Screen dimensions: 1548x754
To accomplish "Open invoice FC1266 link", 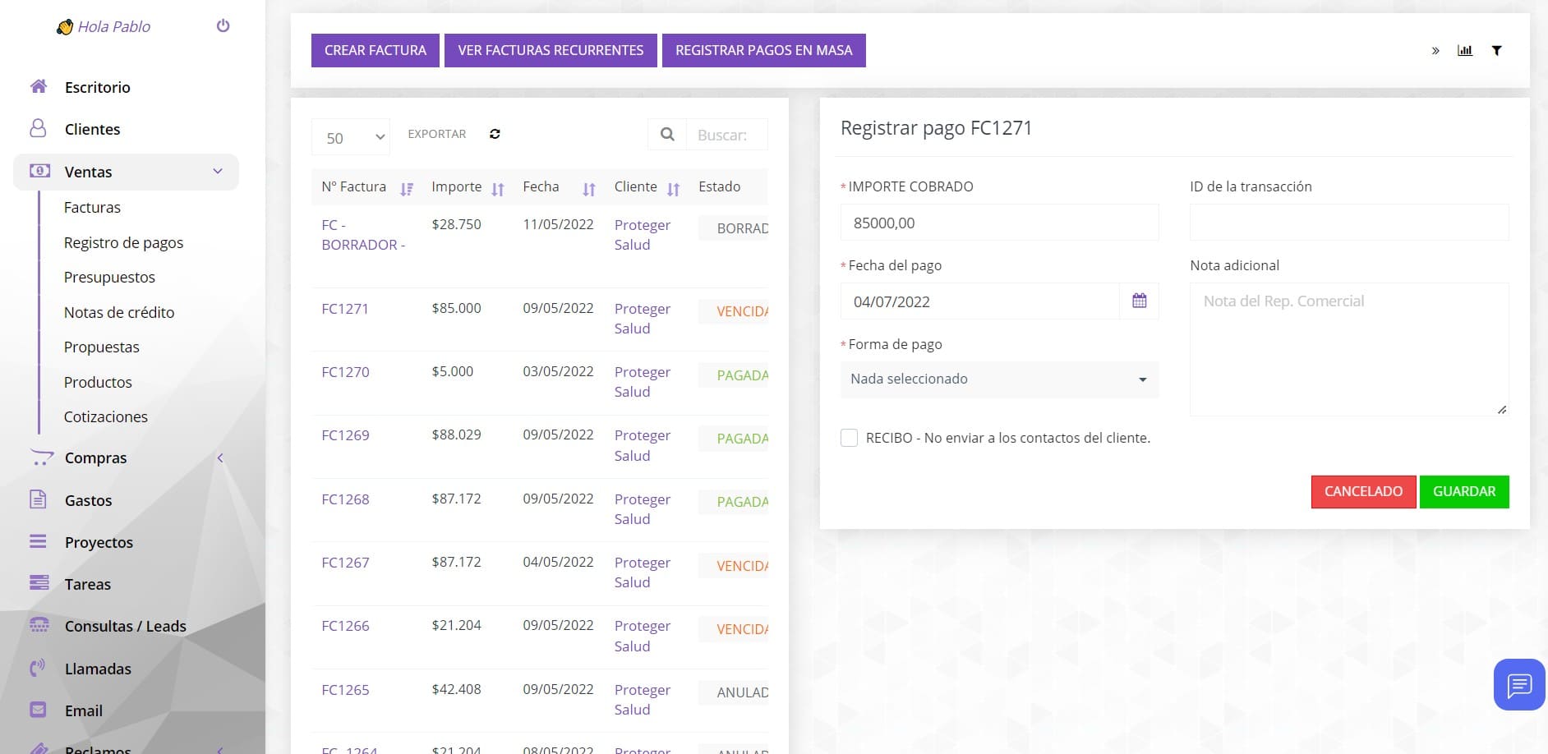I will coord(345,626).
